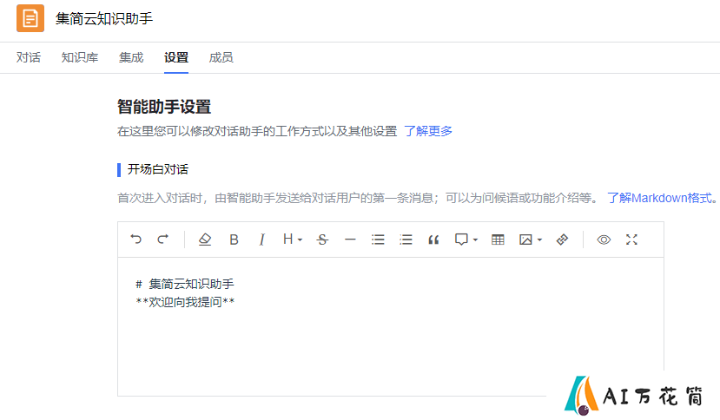Screen dimensions: 720x420
Task: Click the 开场白对话 section label
Action: 158,169
